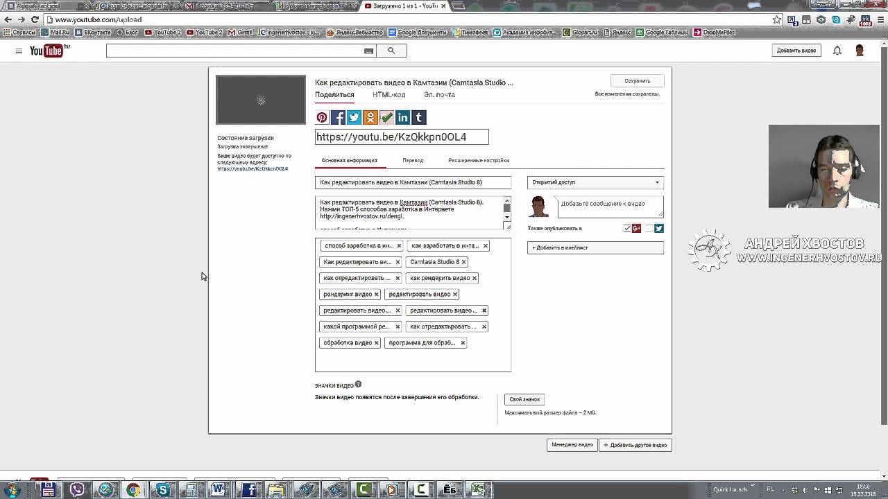888x499 pixels.
Task: Open Microsoft Word from the taskbar
Action: pyautogui.click(x=219, y=489)
